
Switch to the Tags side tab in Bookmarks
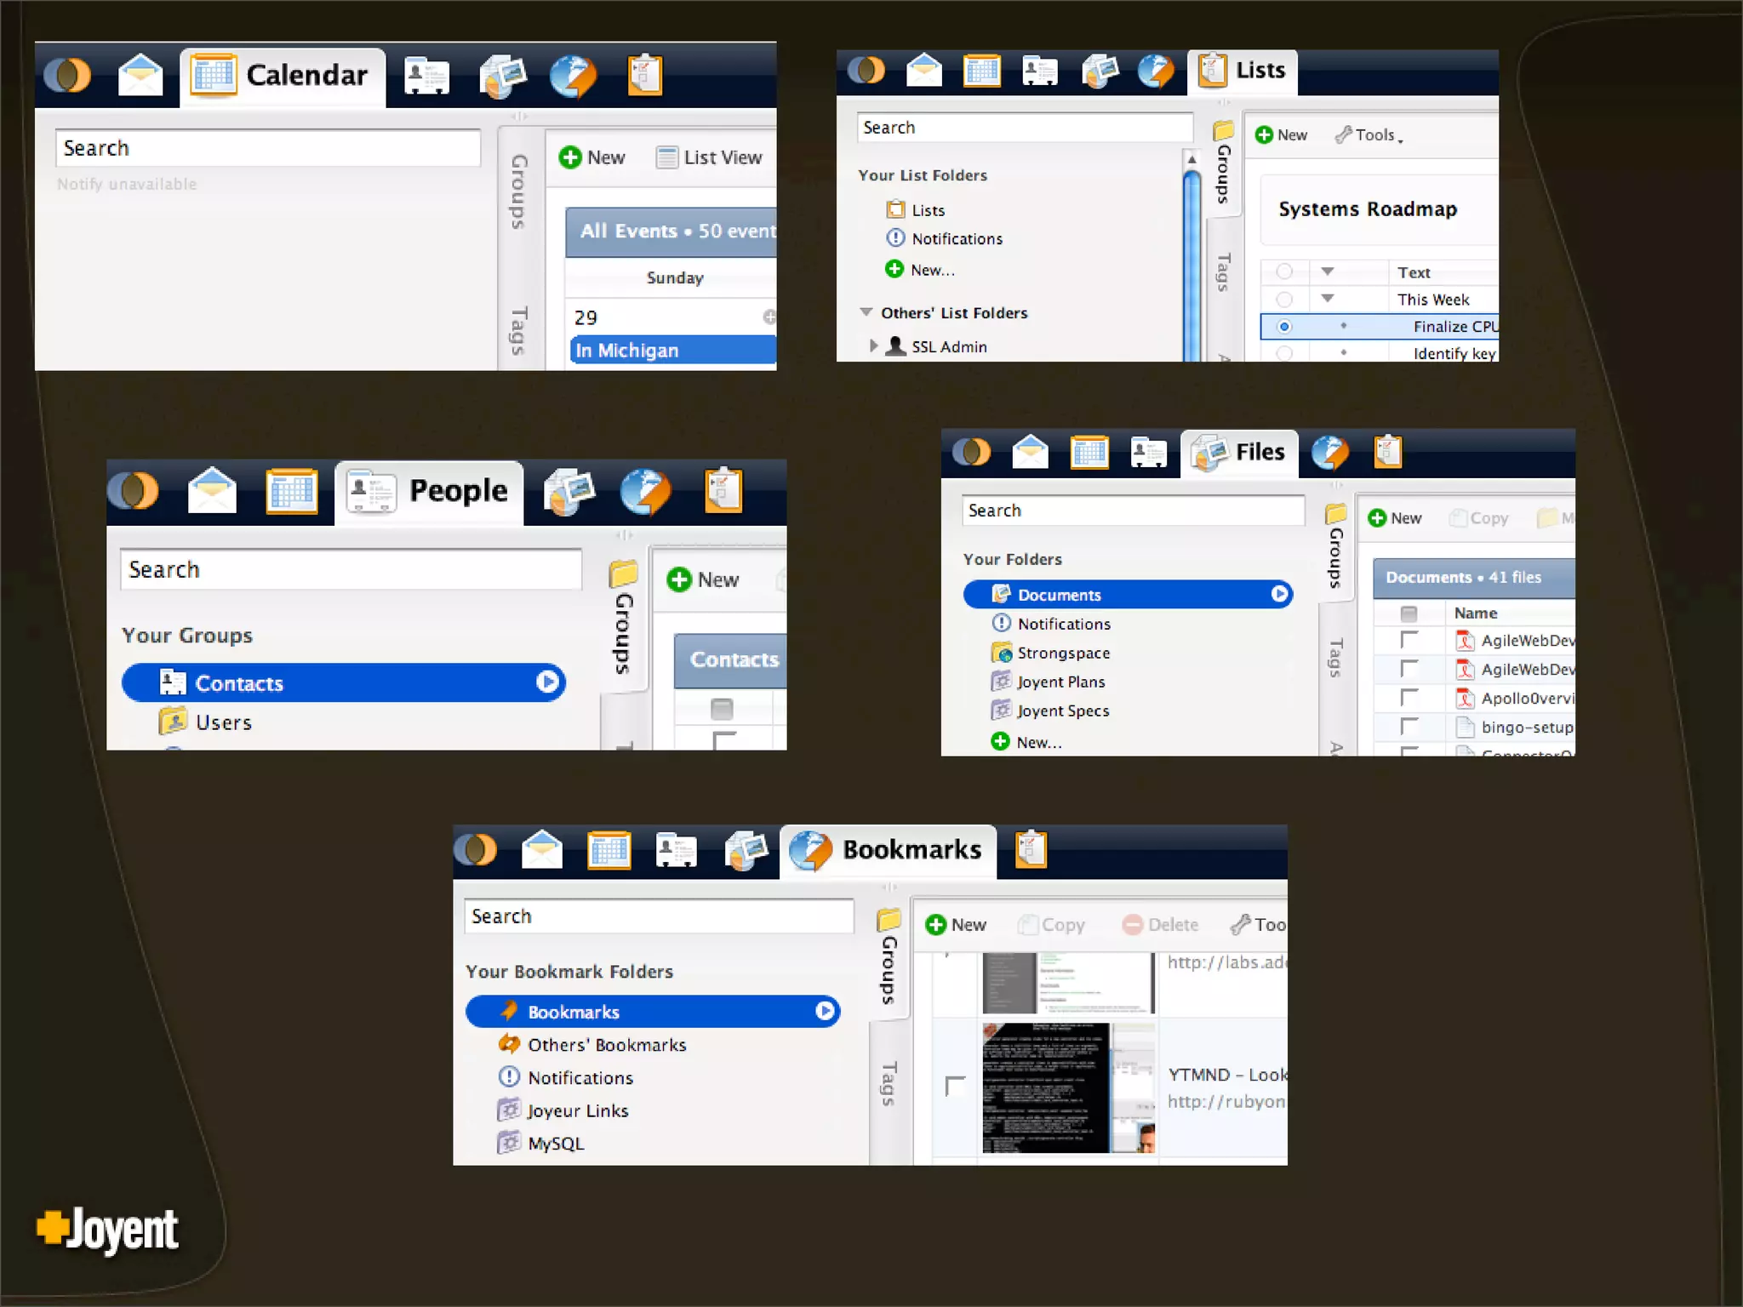[x=889, y=1082]
